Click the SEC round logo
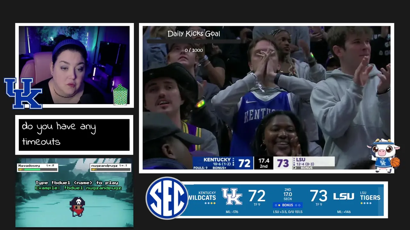The width and height of the screenshot is (410, 230). [167, 198]
